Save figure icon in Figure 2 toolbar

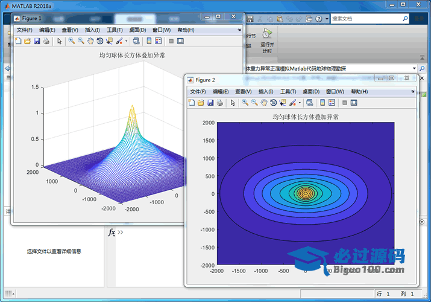pos(210,103)
